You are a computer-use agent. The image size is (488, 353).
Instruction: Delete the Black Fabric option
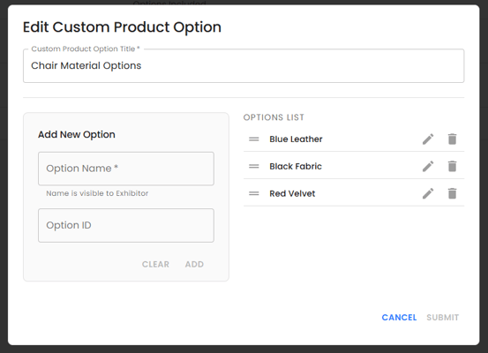(x=452, y=166)
